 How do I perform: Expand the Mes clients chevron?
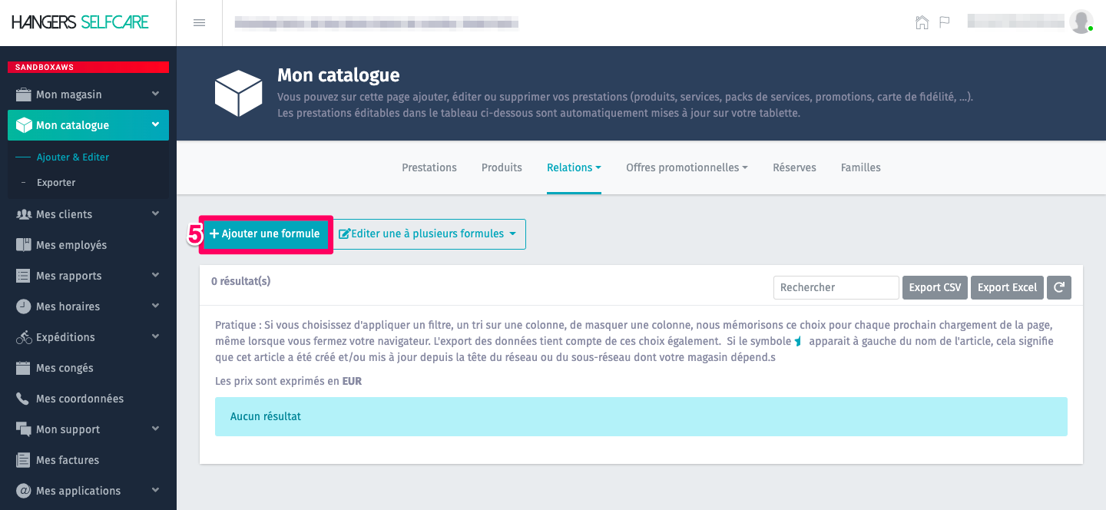click(155, 214)
